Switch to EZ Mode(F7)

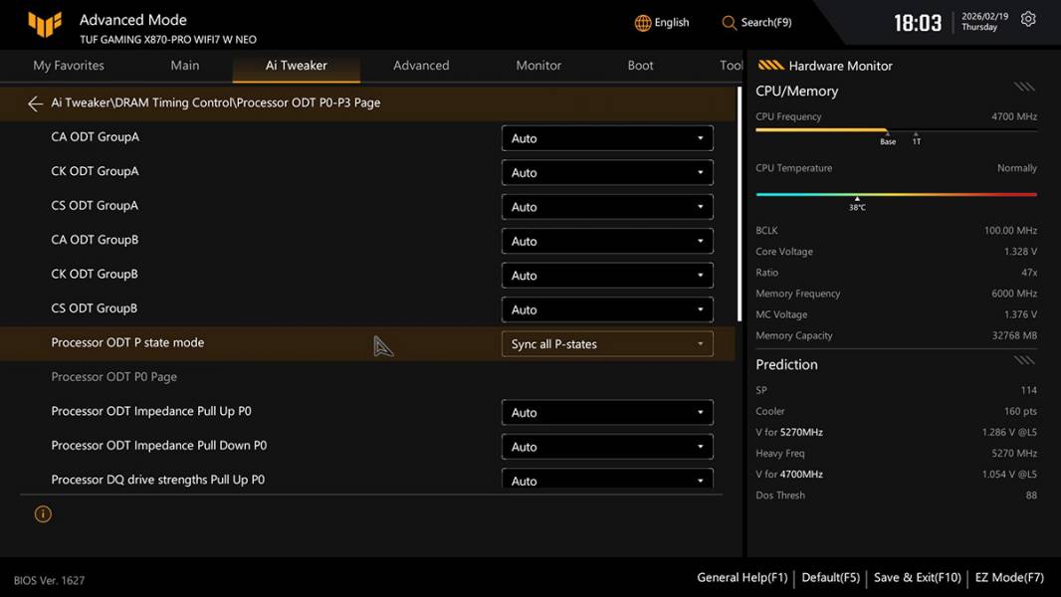pos(1009,577)
